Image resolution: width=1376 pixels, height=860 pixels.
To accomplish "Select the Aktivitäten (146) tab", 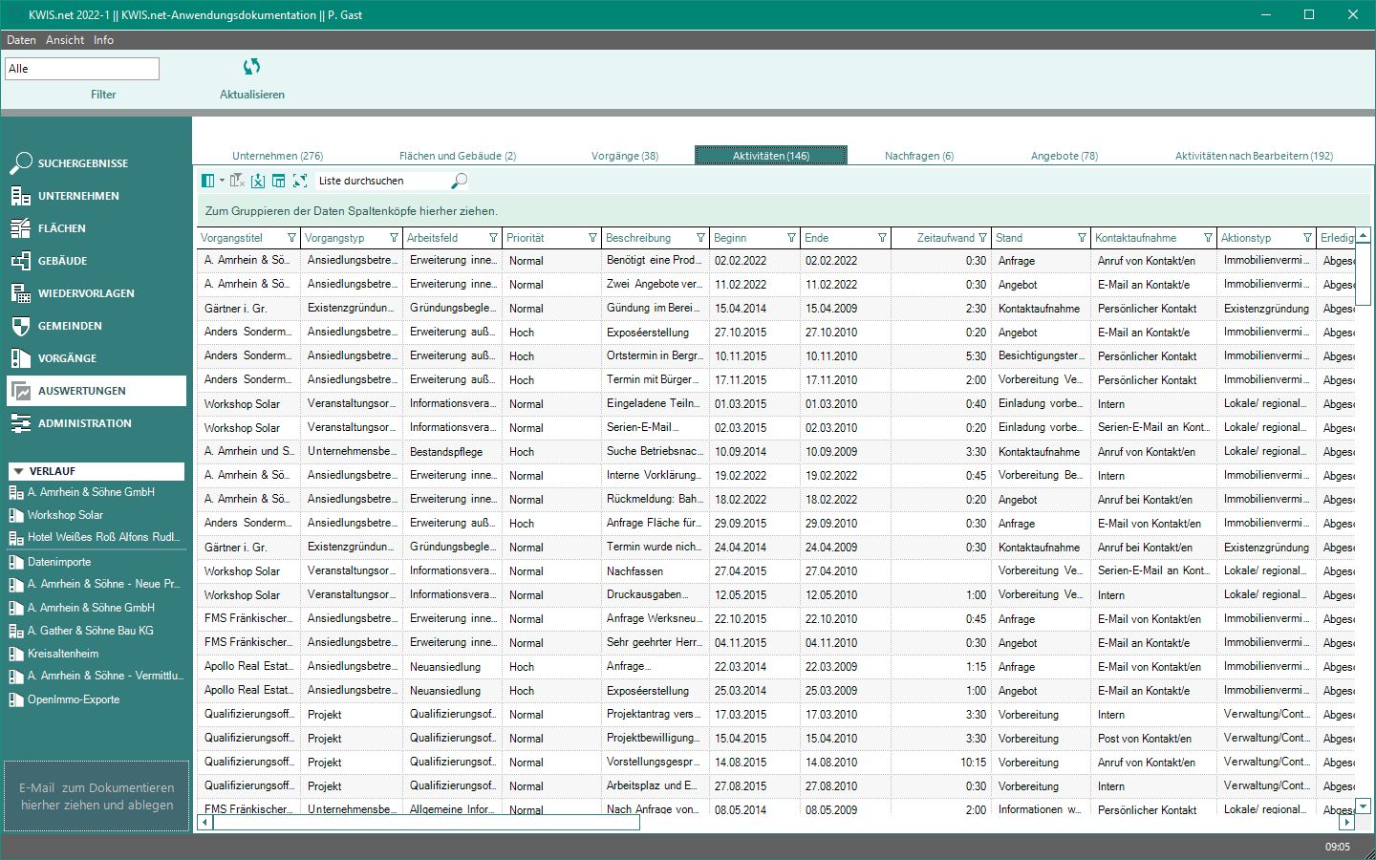I will (771, 156).
